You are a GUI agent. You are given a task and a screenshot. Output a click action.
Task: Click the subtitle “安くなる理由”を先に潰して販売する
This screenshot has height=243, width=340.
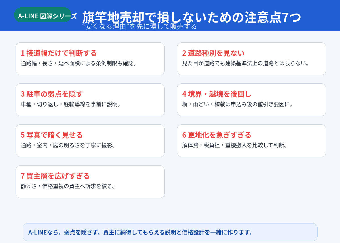(x=139, y=26)
